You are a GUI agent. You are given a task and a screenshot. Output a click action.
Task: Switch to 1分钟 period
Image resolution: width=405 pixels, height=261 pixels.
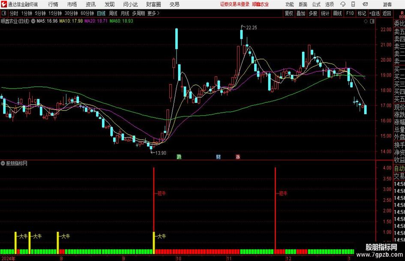(27, 13)
